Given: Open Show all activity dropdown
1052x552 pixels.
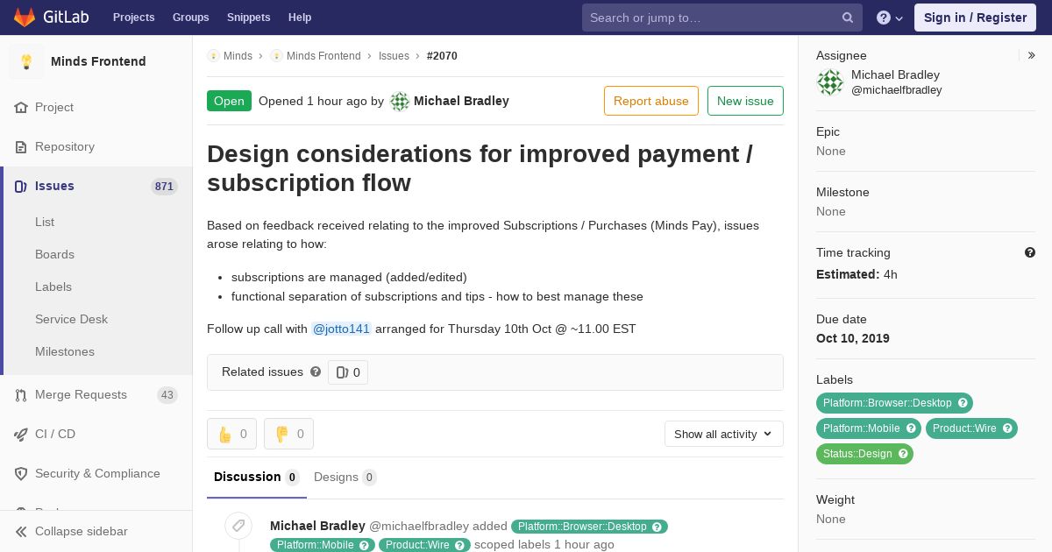Looking at the screenshot, I should pyautogui.click(x=724, y=434).
